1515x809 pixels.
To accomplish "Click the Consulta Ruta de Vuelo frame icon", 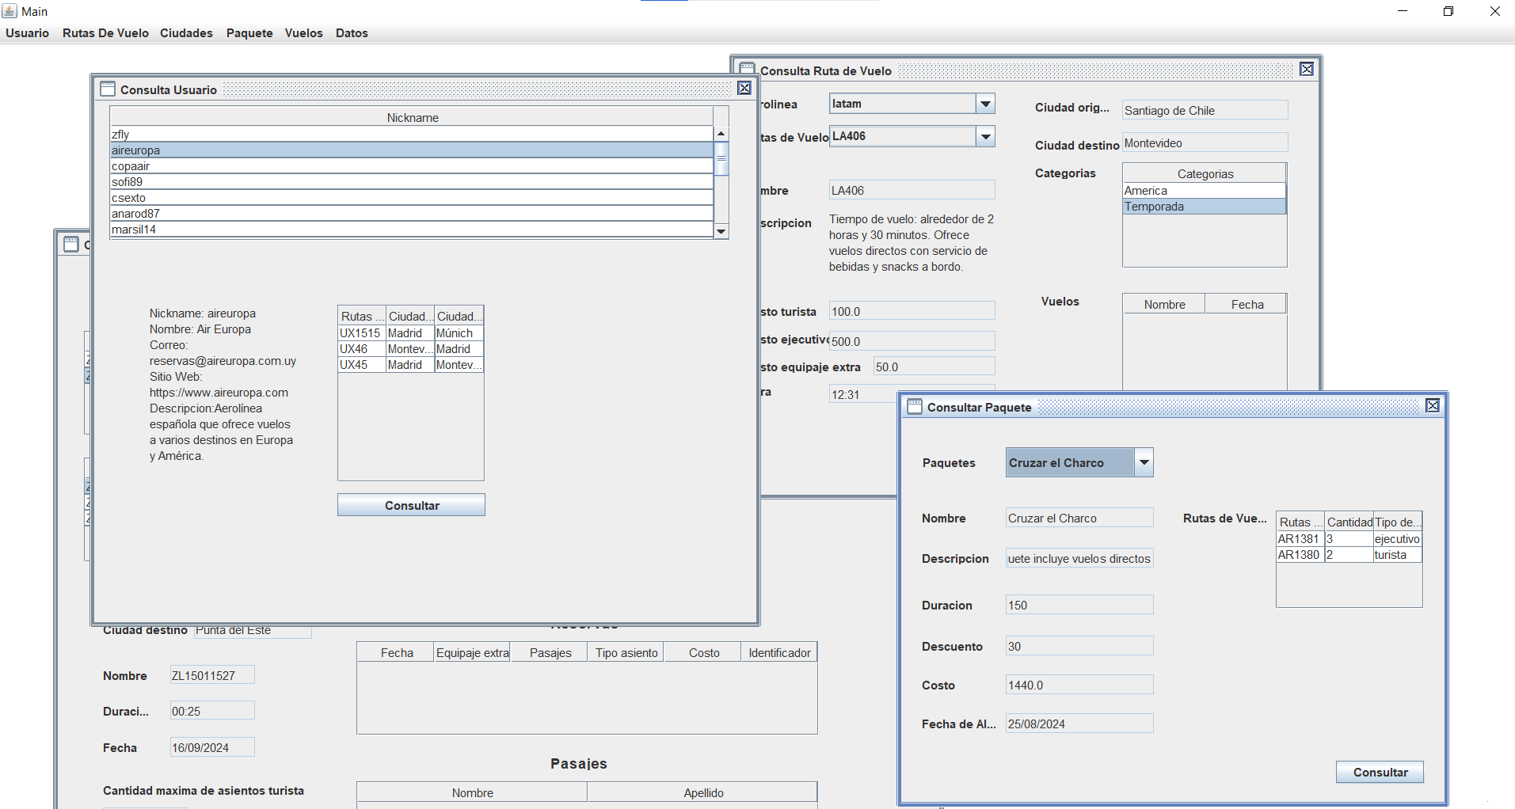I will tap(747, 69).
